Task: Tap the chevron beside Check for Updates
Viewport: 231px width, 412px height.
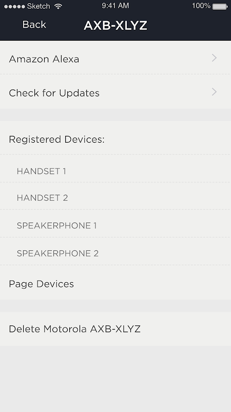Action: (214, 92)
